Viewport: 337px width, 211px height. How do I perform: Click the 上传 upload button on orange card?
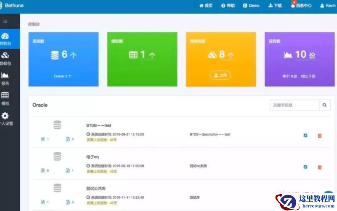[220, 75]
